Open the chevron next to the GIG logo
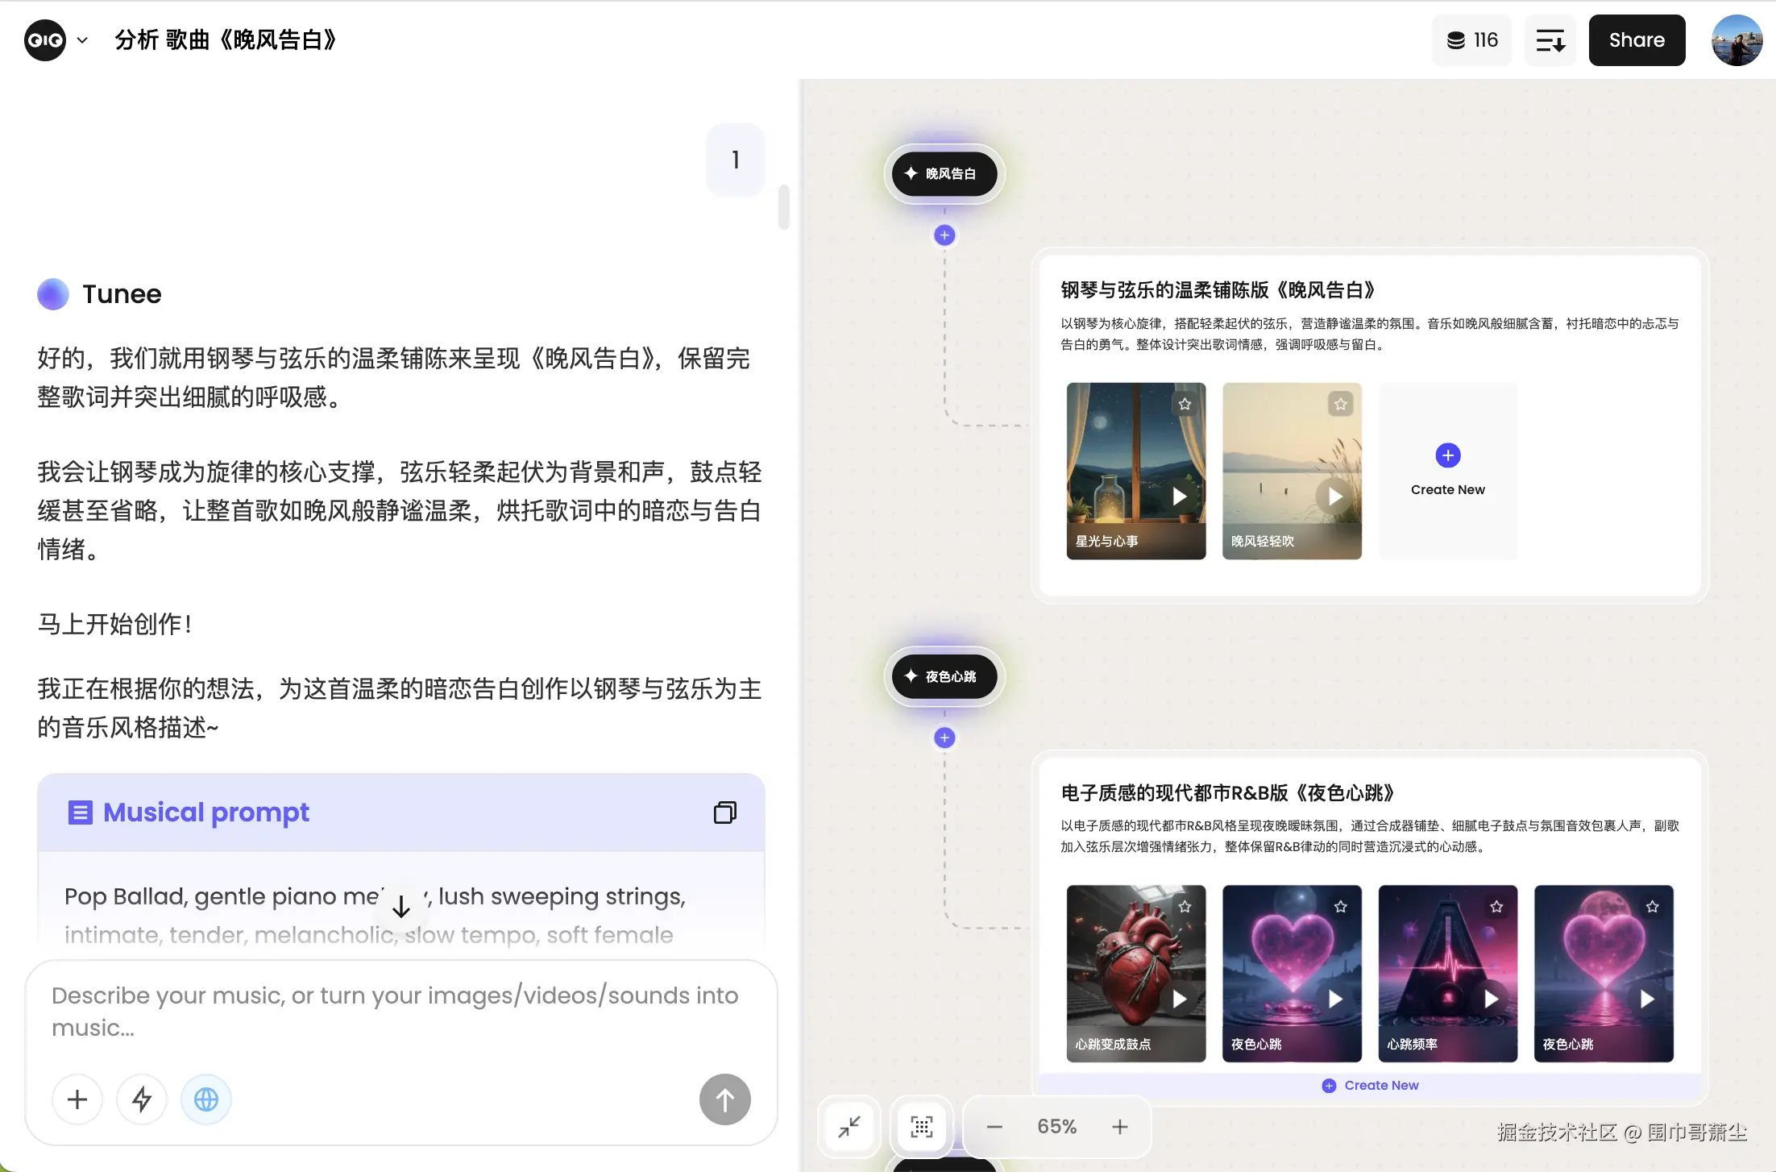Image resolution: width=1776 pixels, height=1172 pixels. 83,39
